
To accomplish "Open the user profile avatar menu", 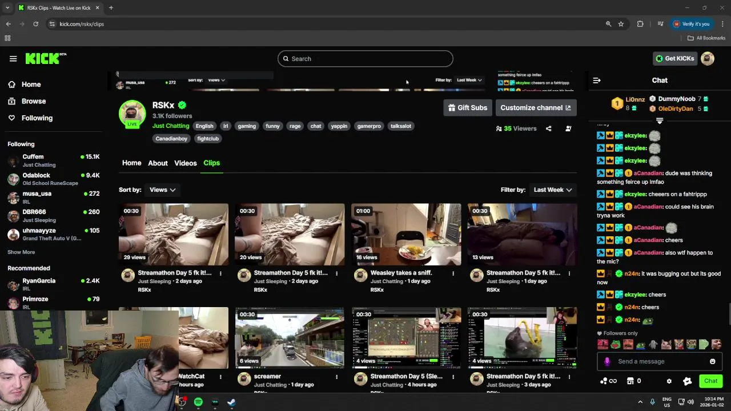I will 708,58.
